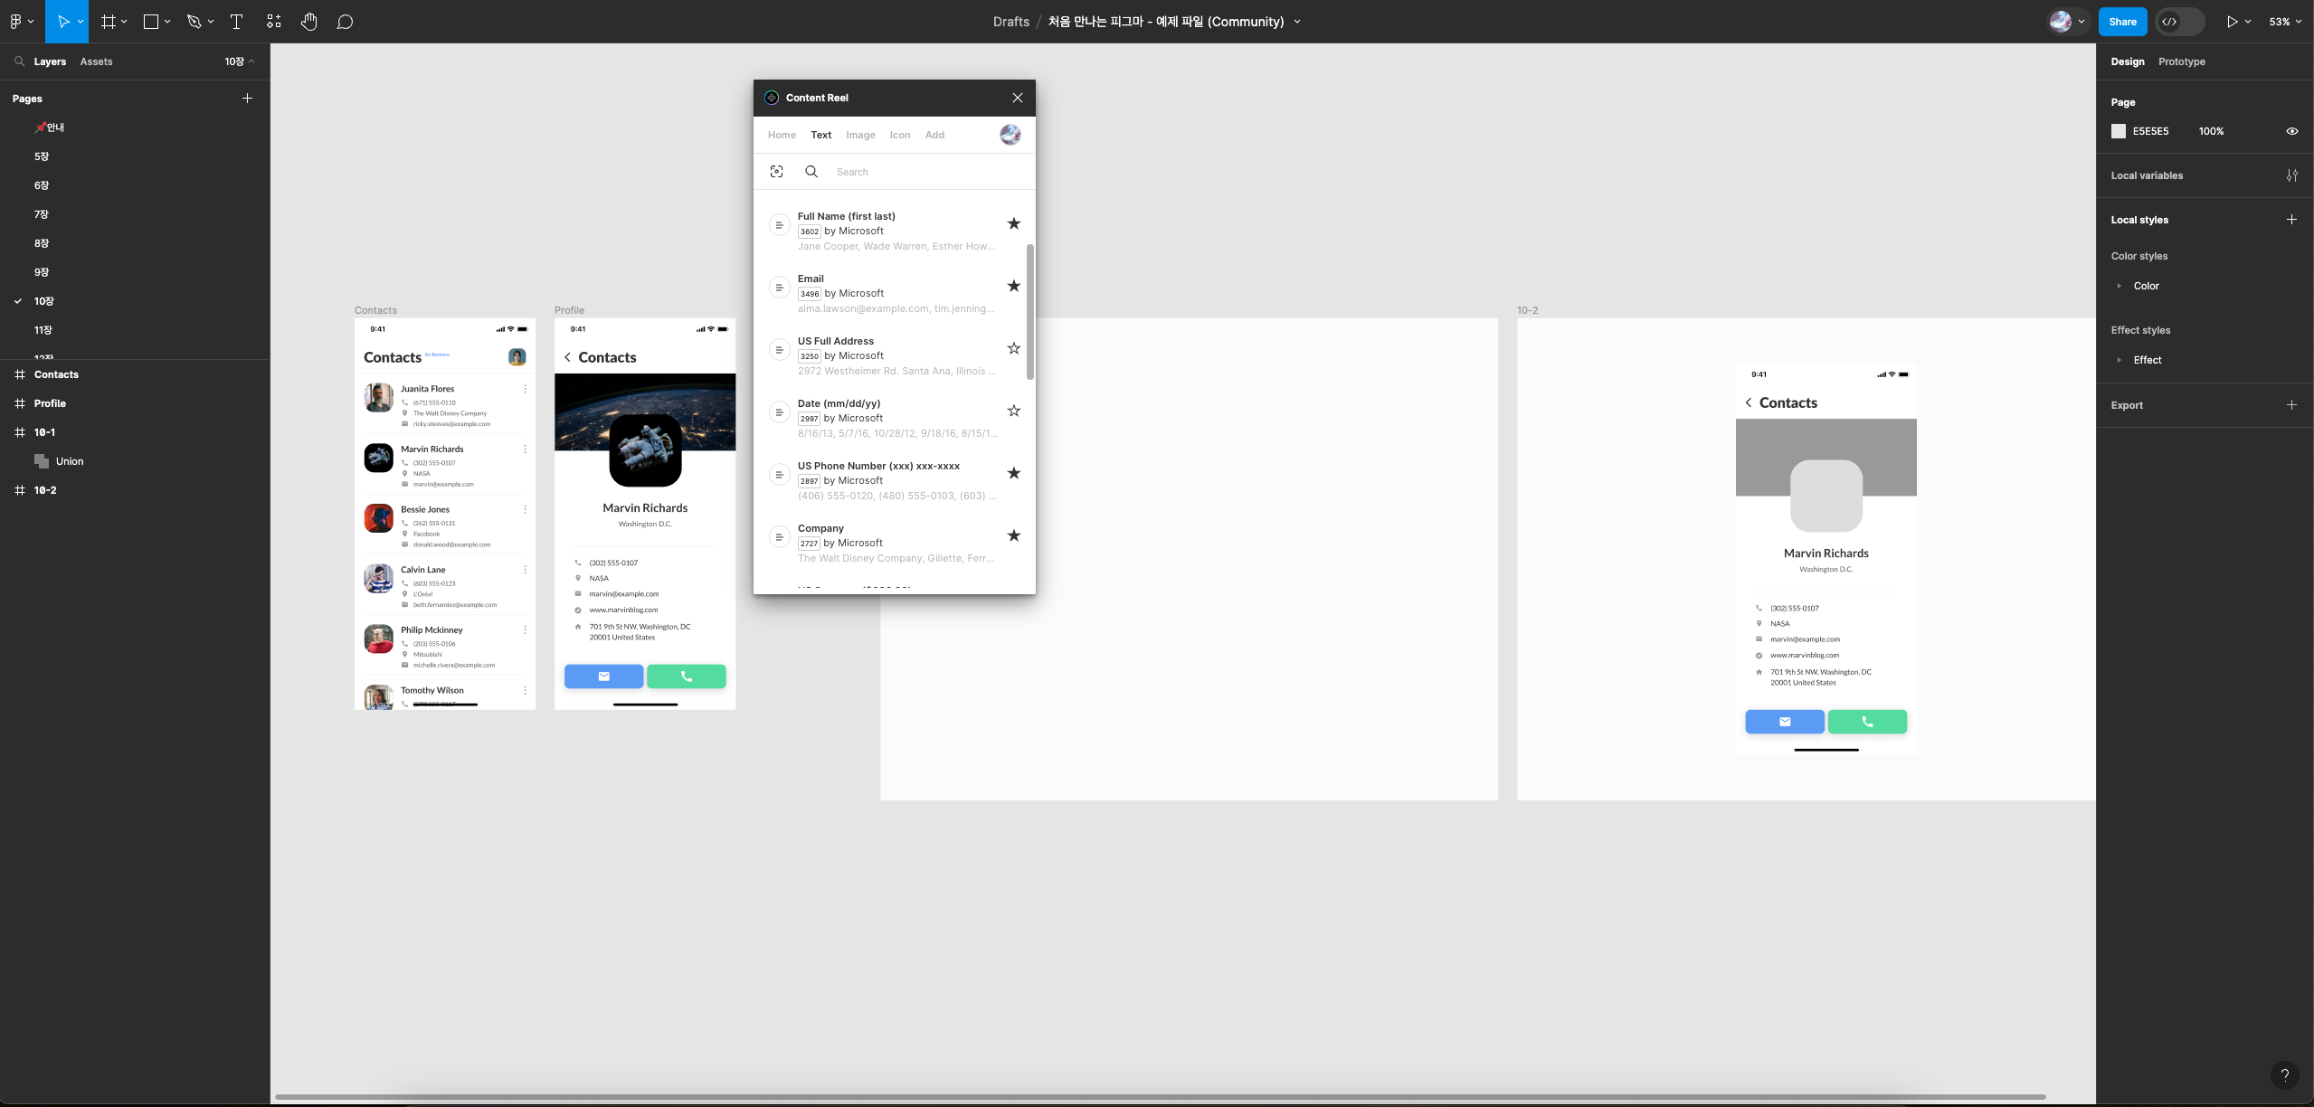Click the page color swatch E5E5E5

pyautogui.click(x=2118, y=131)
